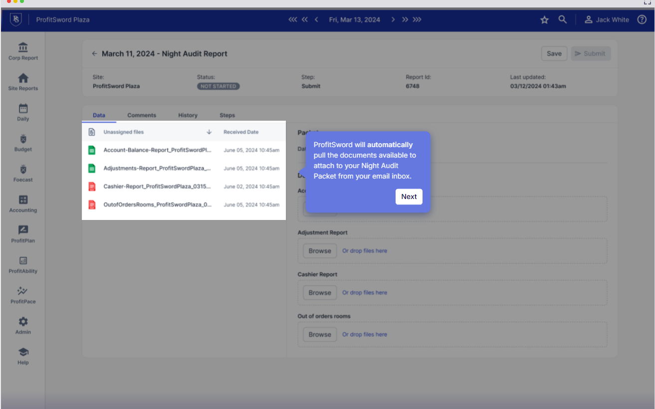Select the Cashier-Report file row
The height and width of the screenshot is (409, 655).
157,187
